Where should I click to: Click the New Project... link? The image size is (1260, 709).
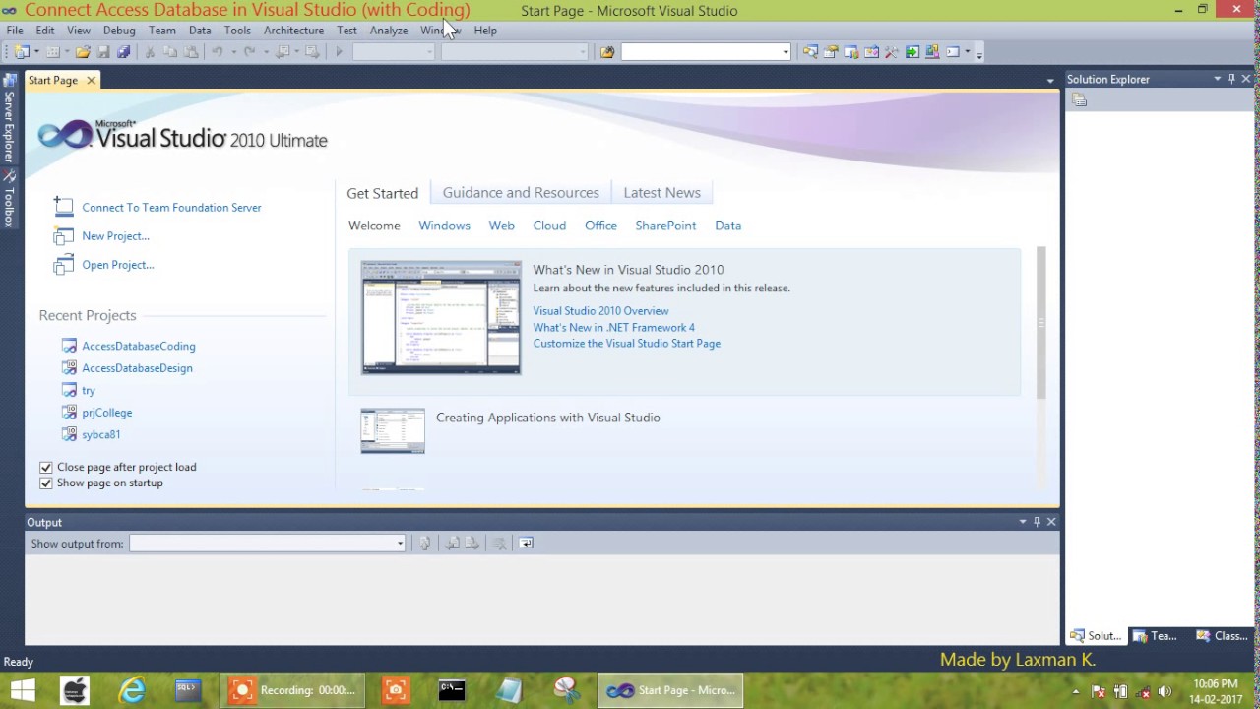click(115, 236)
